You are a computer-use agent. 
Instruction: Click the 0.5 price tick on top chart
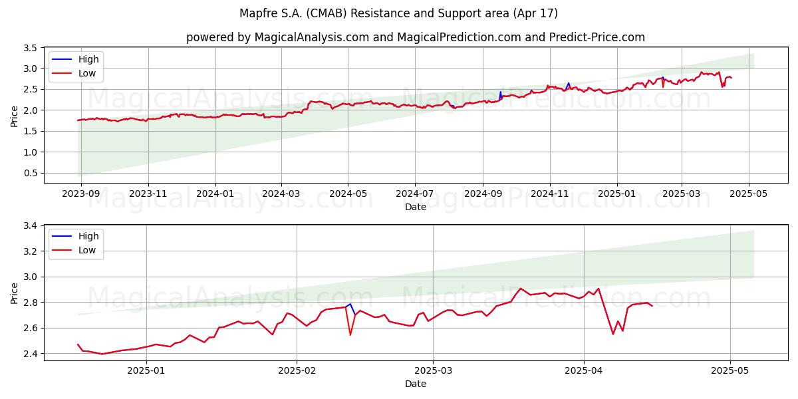29,173
